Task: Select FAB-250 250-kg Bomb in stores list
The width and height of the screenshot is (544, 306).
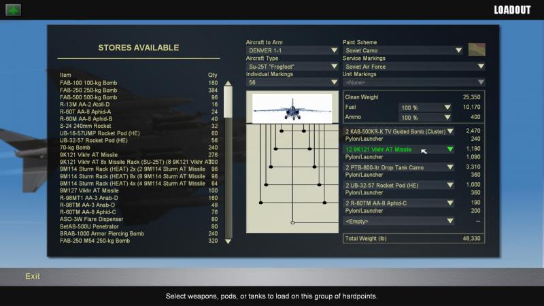Action: coord(139,90)
